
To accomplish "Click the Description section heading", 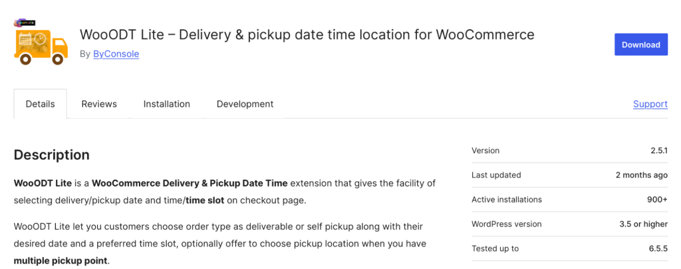I will click(x=52, y=155).
